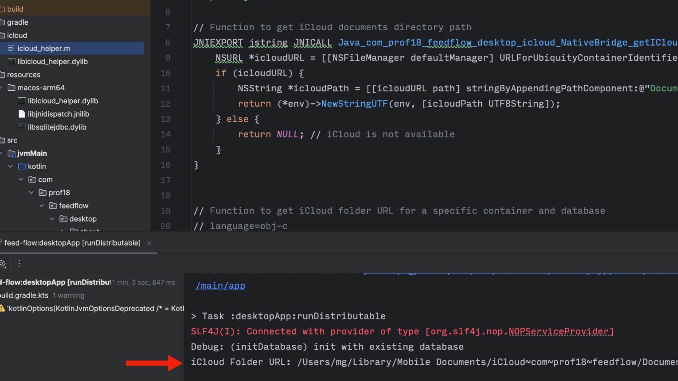Select the macos-arm64 folder icon
The height and width of the screenshot is (381, 678).
(x=11, y=87)
